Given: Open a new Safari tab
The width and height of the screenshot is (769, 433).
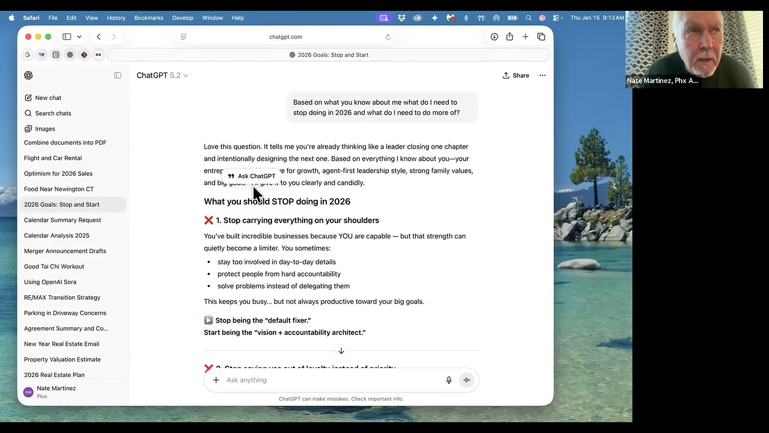Looking at the screenshot, I should pos(525,37).
